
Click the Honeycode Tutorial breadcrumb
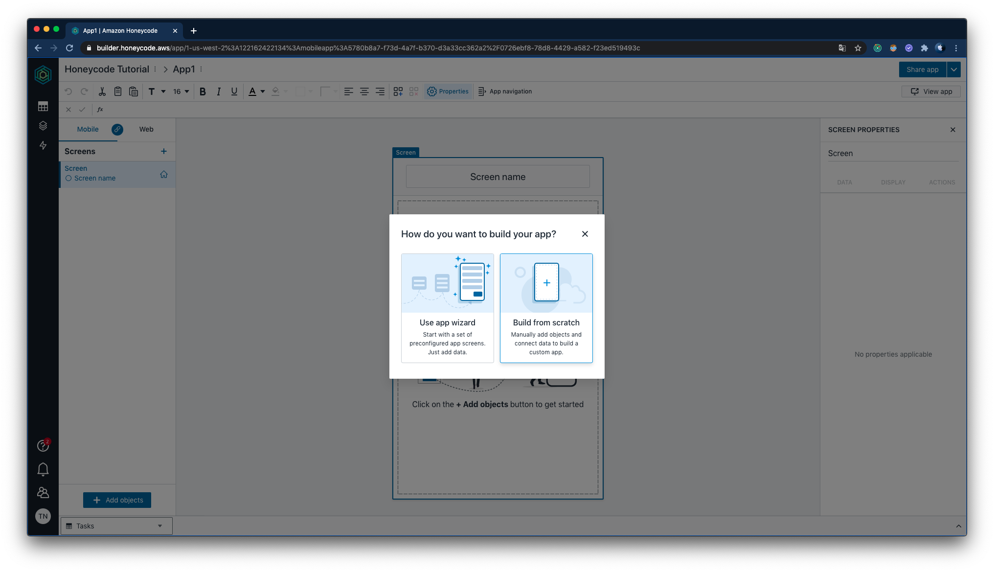coord(107,69)
